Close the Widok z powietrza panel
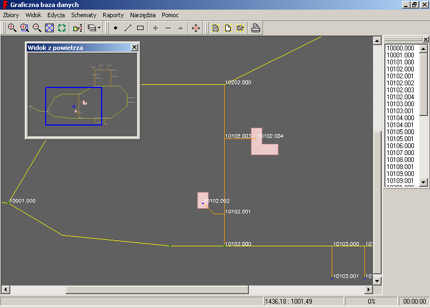The height and width of the screenshot is (308, 430). tap(134, 48)
